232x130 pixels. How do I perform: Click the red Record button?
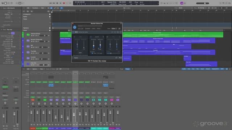(64, 3)
